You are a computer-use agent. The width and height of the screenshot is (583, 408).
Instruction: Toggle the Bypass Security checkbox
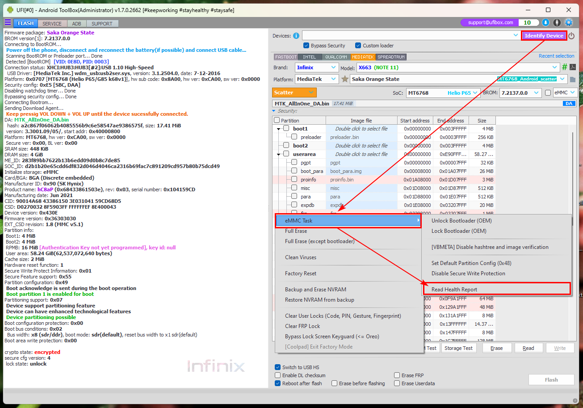pyautogui.click(x=306, y=46)
